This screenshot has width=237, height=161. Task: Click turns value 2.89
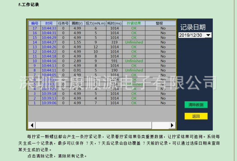click(77, 61)
